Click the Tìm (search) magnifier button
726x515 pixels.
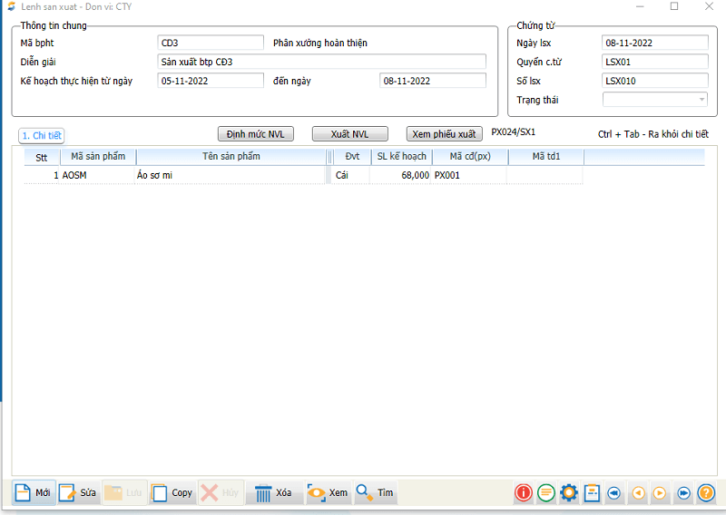click(375, 492)
